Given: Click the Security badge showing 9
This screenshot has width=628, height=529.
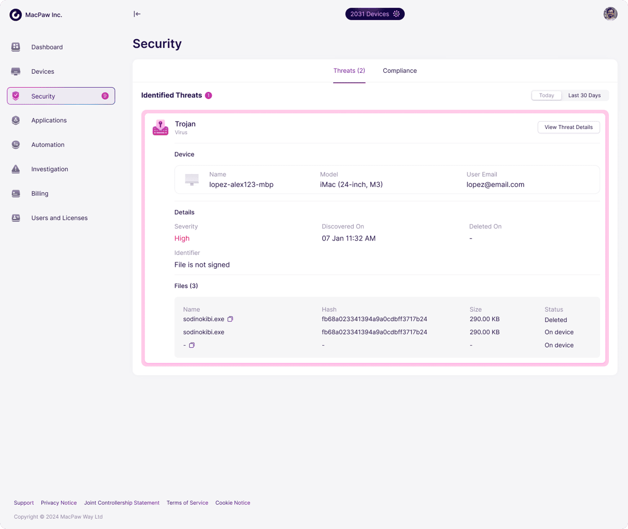Looking at the screenshot, I should [x=105, y=96].
